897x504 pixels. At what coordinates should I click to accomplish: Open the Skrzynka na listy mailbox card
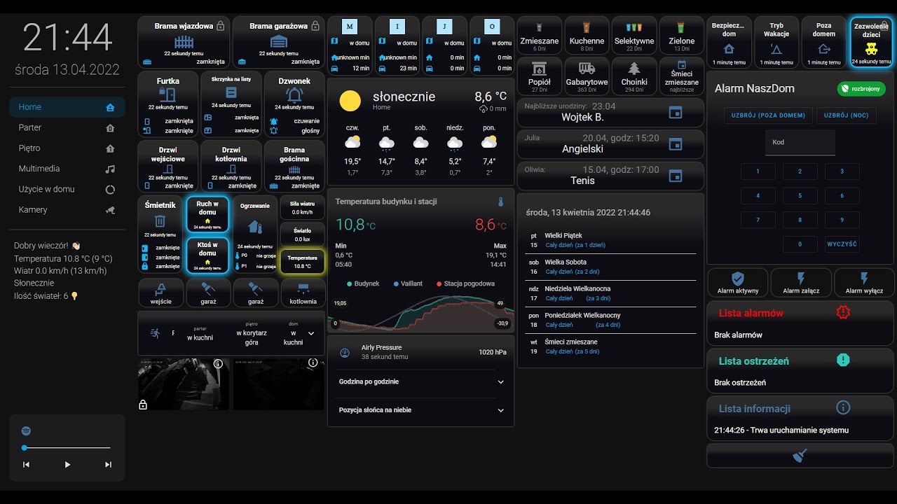tap(231, 104)
